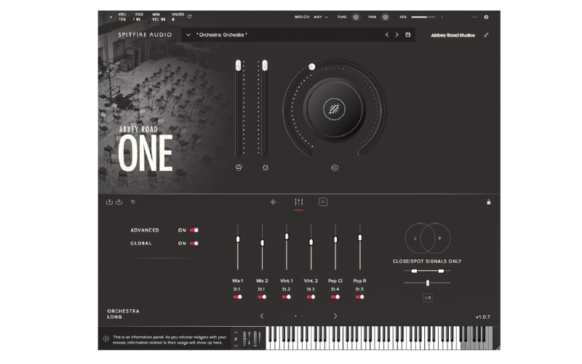Screen dimensions: 582x364
Task: Disable the Vint 1 signal toggle
Action: [287, 297]
